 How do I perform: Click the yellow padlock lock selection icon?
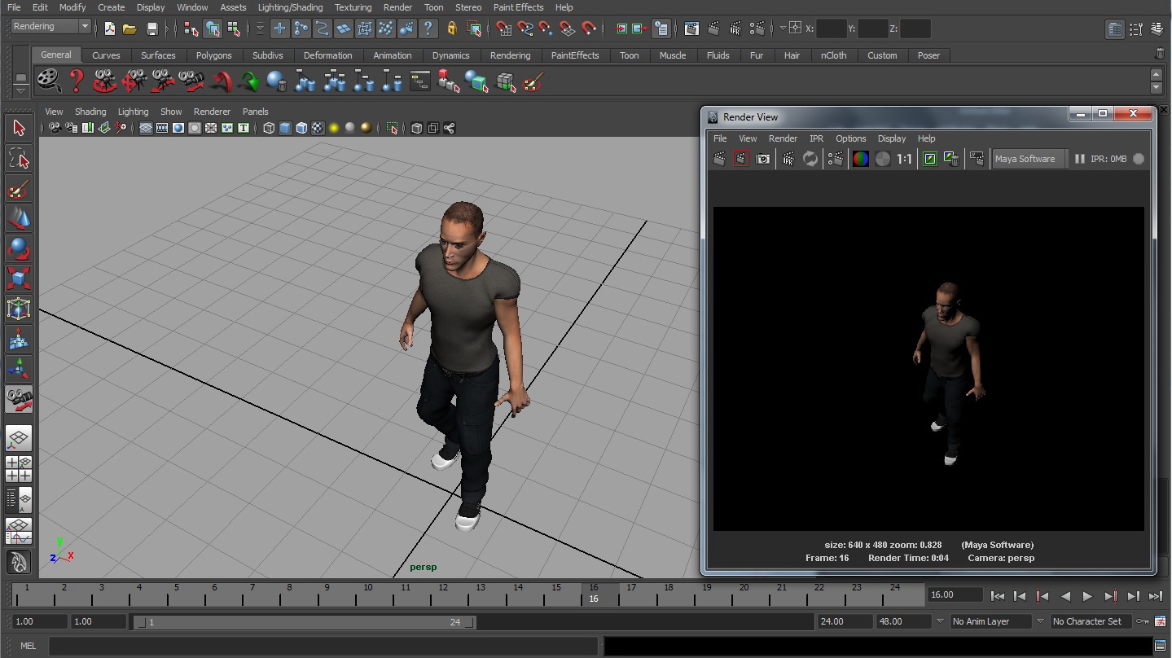452,29
